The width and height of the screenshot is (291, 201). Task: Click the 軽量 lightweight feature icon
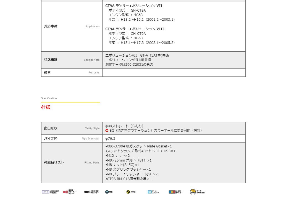tap(109, 192)
